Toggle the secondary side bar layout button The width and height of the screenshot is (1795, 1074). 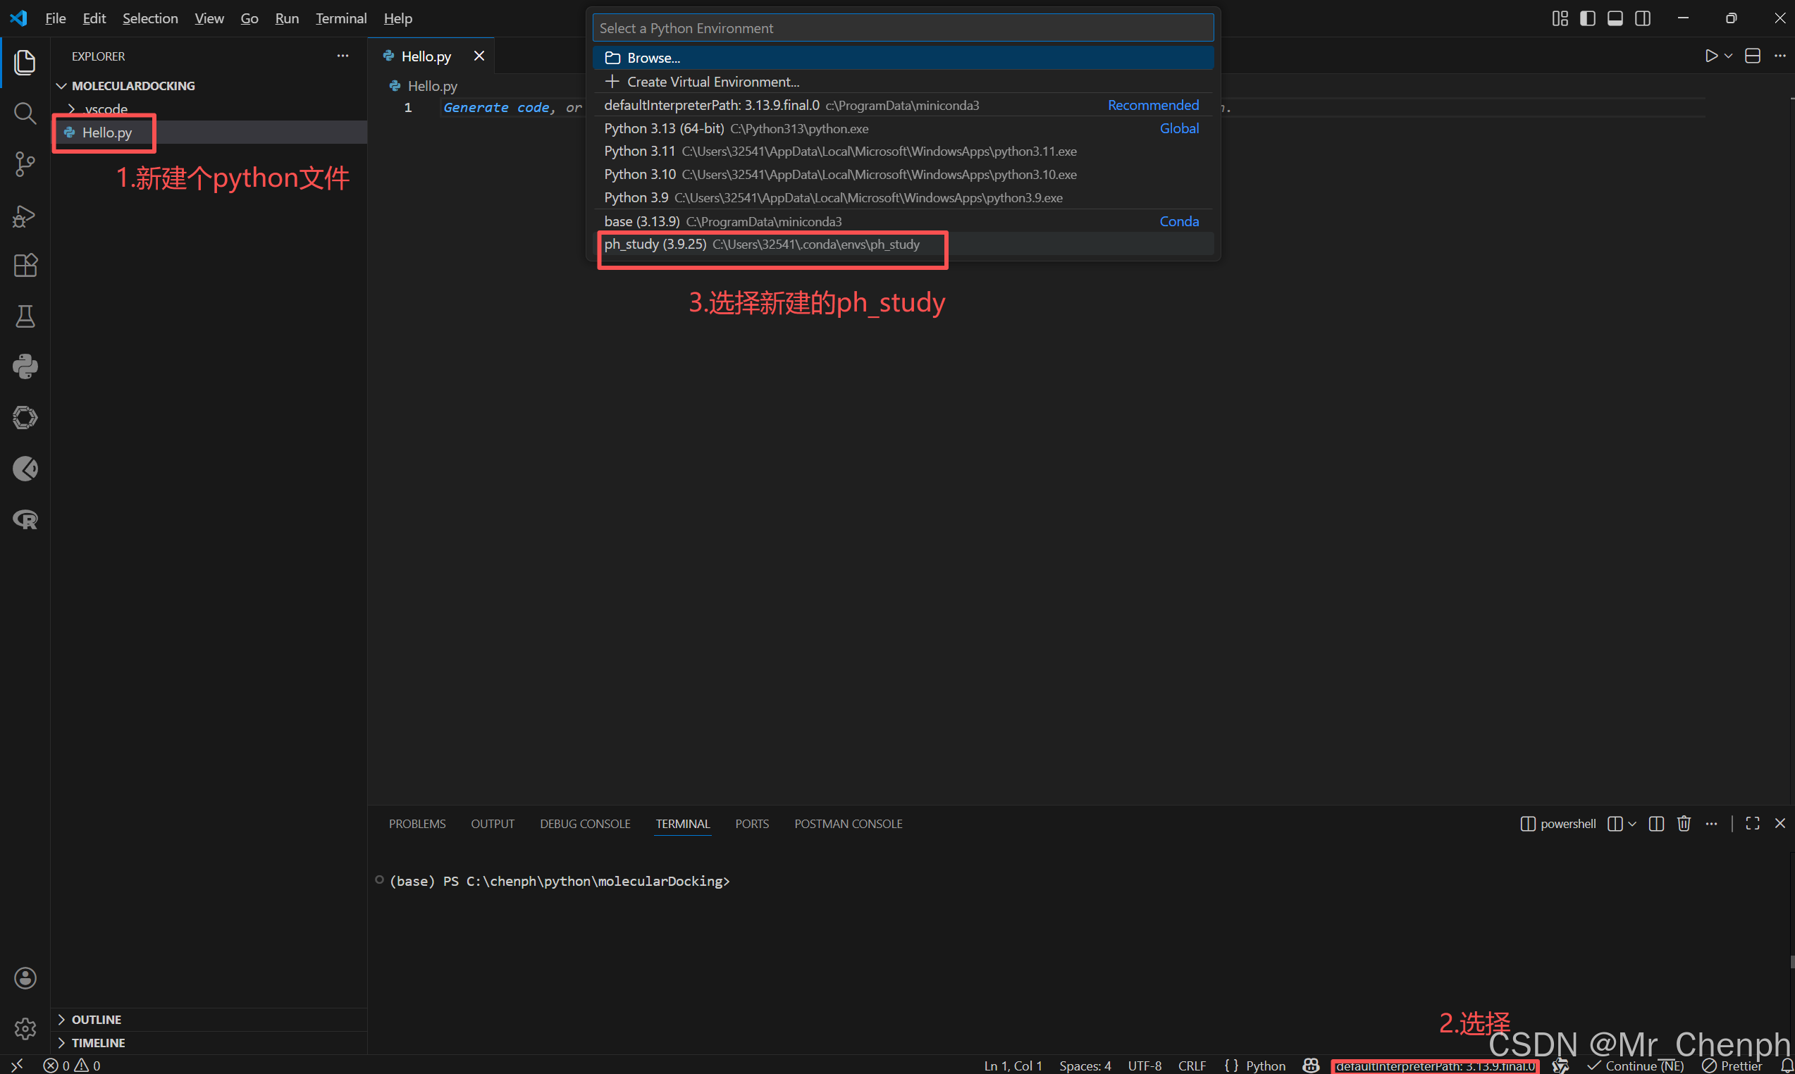(x=1642, y=18)
